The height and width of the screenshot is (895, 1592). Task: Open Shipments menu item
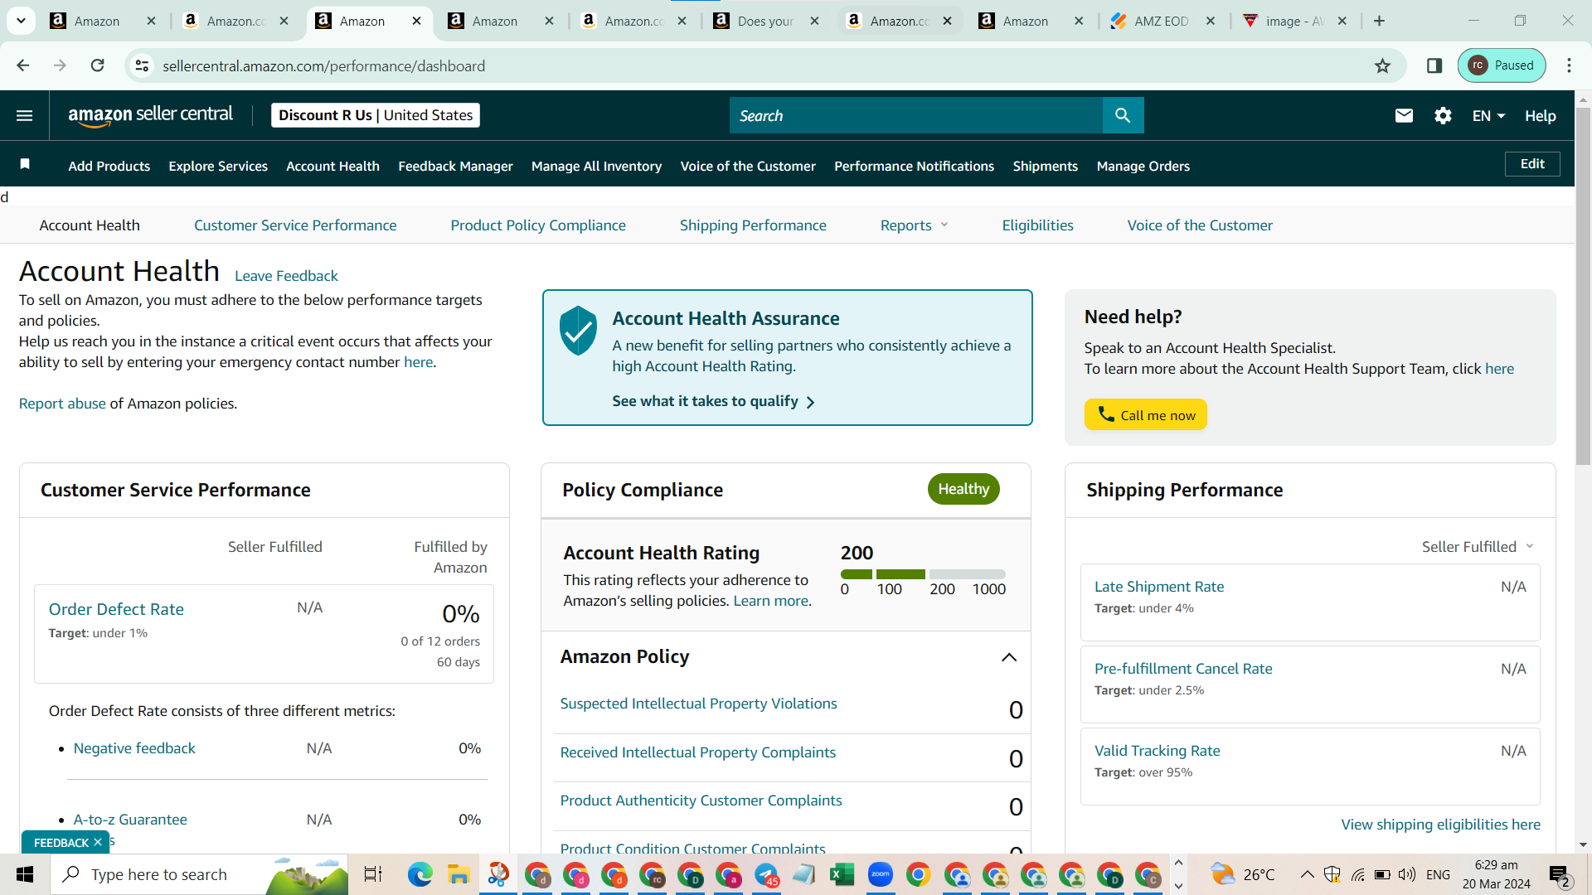[x=1045, y=166]
